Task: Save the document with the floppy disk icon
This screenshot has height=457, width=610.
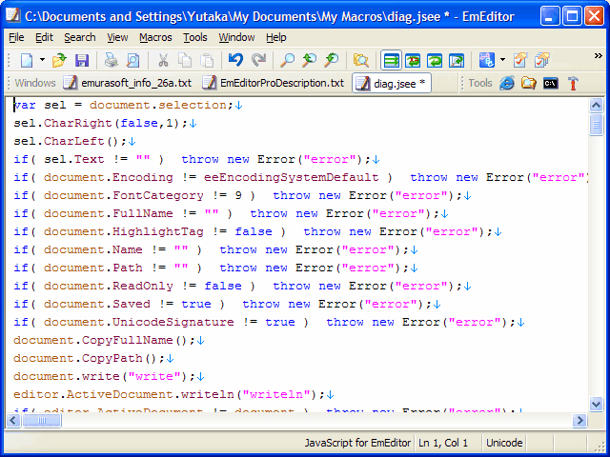Action: point(82,60)
